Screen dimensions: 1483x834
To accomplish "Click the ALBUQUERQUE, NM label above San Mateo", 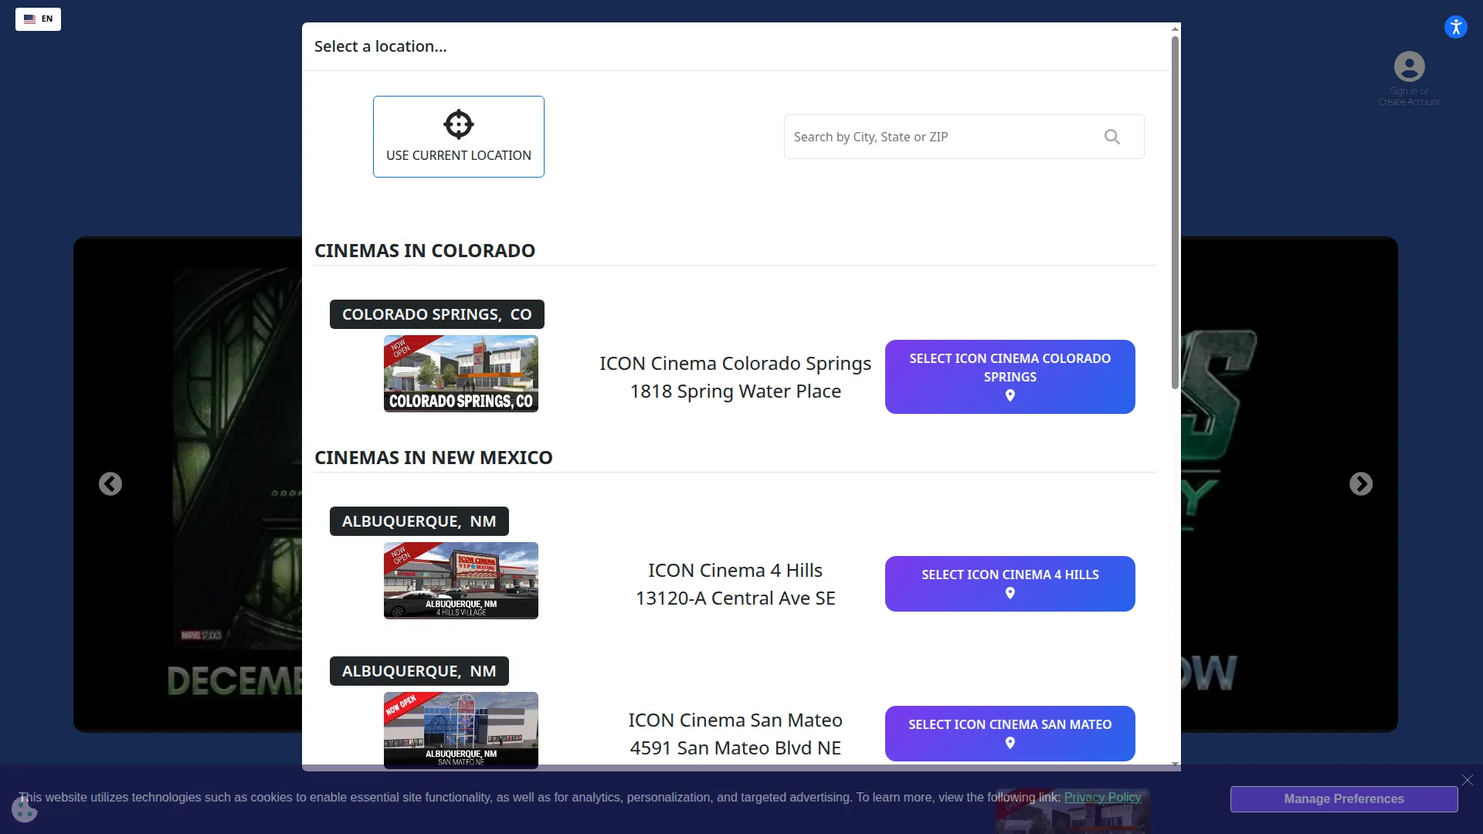I will [419, 671].
